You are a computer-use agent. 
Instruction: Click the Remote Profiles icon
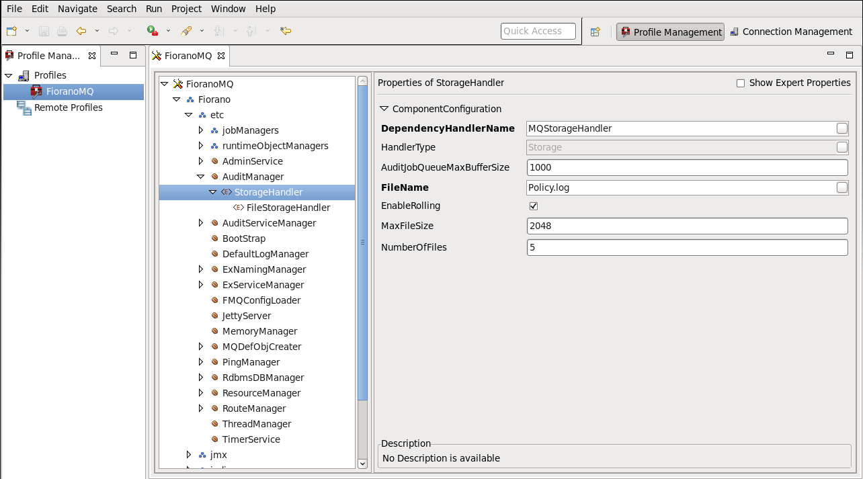tap(24, 107)
